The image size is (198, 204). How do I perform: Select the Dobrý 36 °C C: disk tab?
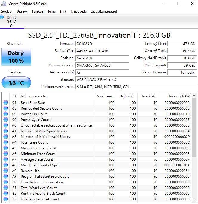12,22
